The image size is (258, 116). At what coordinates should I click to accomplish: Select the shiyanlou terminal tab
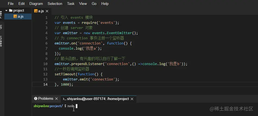coord(98,99)
